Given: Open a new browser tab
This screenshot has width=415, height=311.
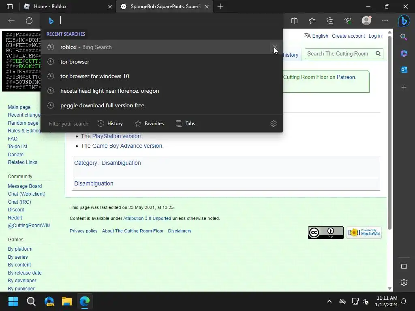Looking at the screenshot, I should click(220, 6).
